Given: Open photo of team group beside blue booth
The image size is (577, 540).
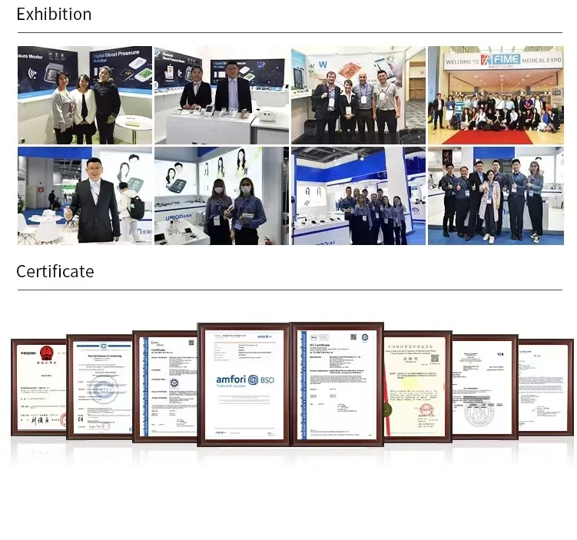Looking at the screenshot, I should 359,196.
